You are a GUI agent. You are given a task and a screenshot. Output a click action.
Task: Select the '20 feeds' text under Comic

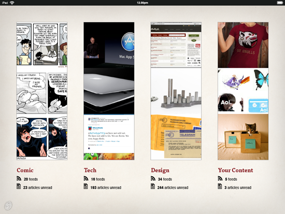click(31, 179)
